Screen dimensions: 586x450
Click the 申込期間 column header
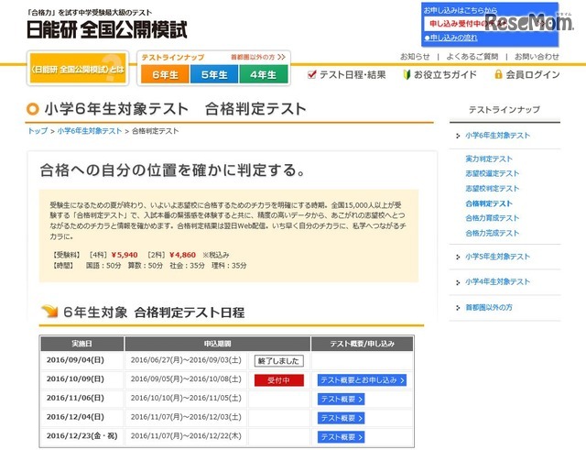pyautogui.click(x=218, y=344)
